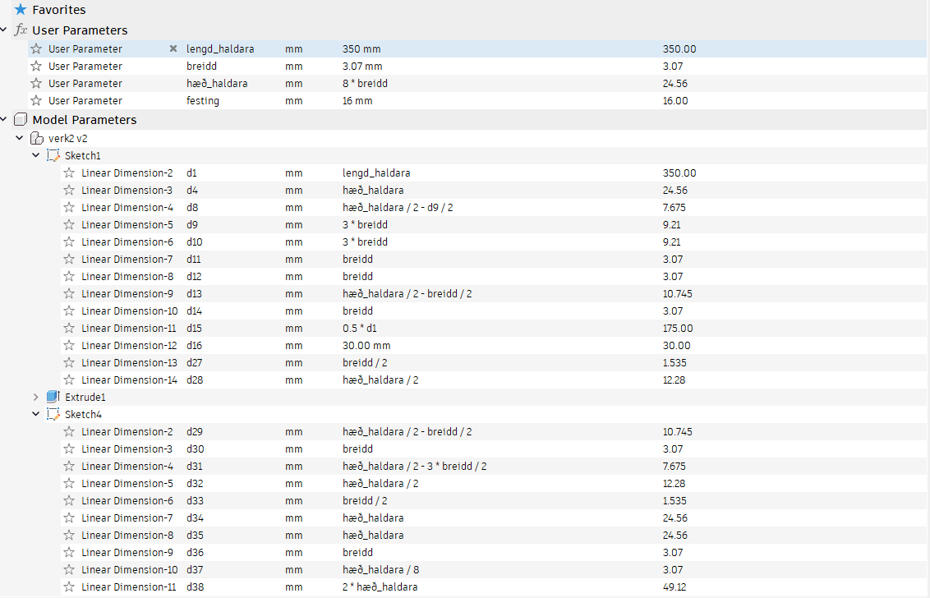Click the Sketch4 sketch icon

tap(53, 414)
